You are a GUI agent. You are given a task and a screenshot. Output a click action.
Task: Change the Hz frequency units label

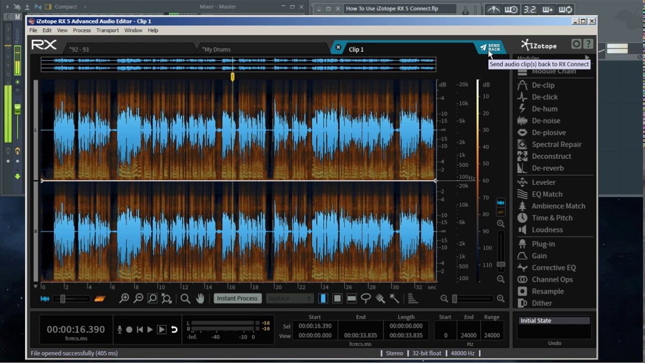pos(470,344)
